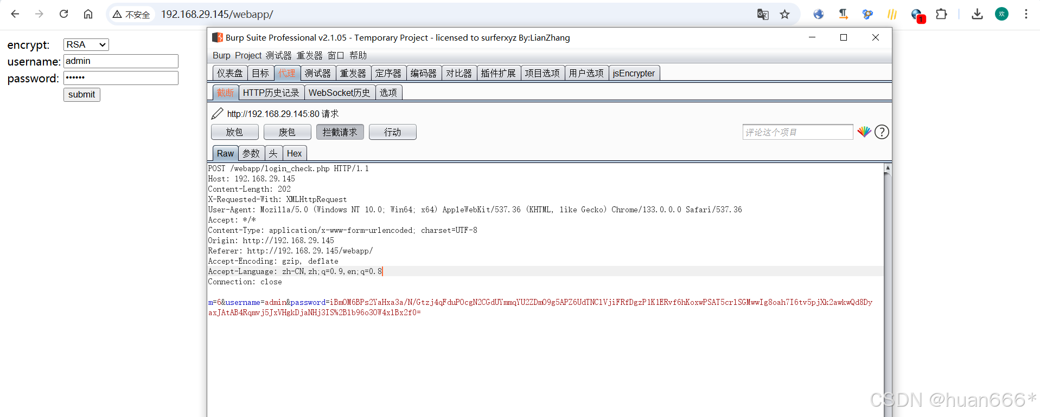Switch to the 对比器 tab
1040x417 pixels.
tap(459, 73)
